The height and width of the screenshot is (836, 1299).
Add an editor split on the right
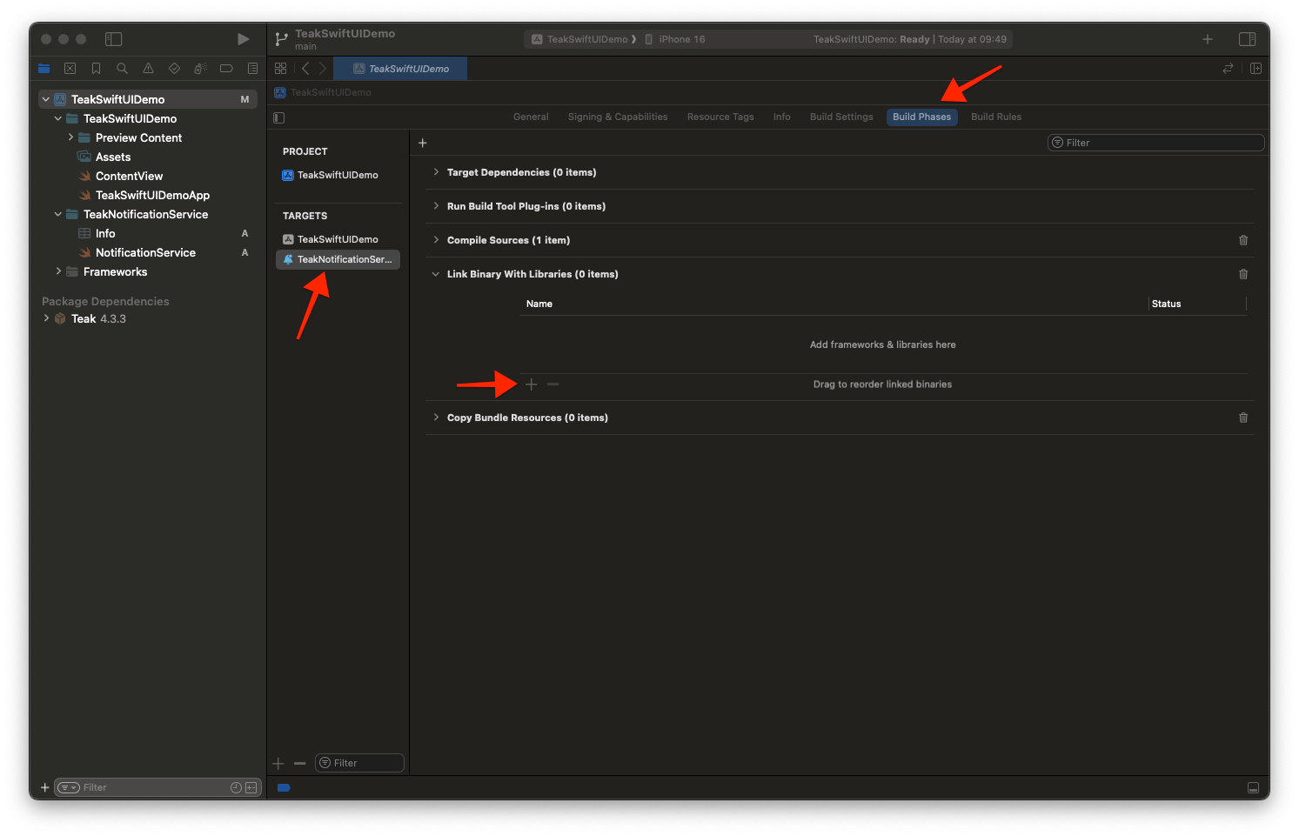[1255, 69]
